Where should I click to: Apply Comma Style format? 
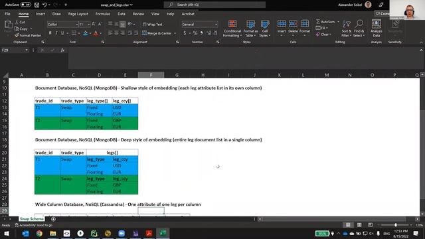click(x=201, y=33)
